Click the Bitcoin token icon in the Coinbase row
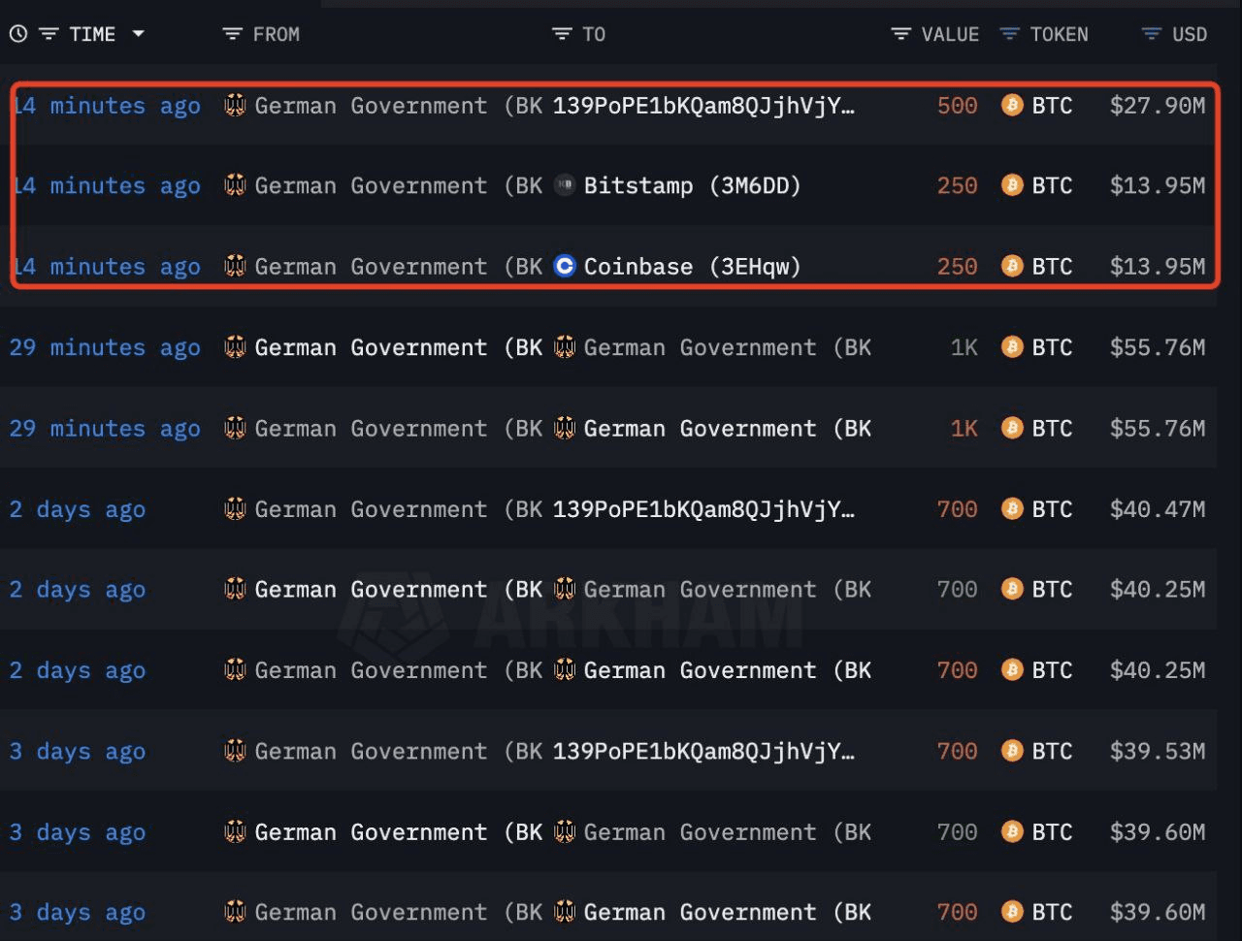The height and width of the screenshot is (941, 1242). tap(1012, 266)
